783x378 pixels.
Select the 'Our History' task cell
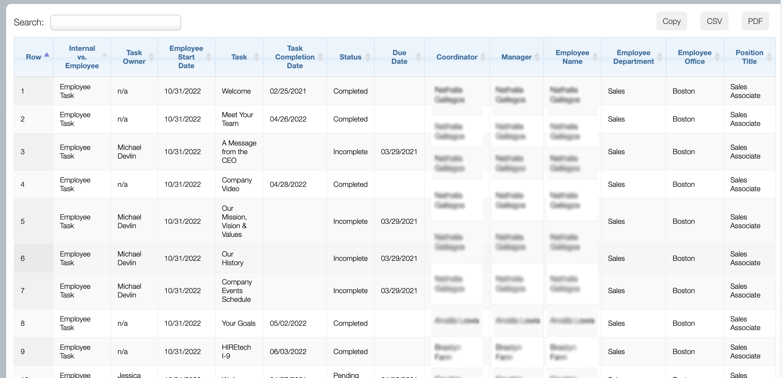(239, 258)
